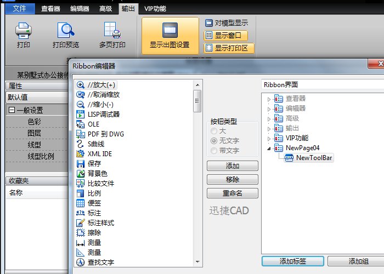Expand 输出 tree node
The width and height of the screenshot is (384, 274).
coord(269,129)
